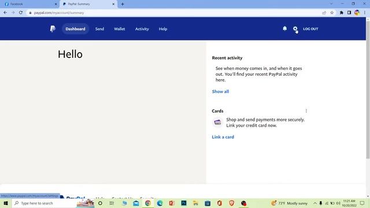The width and height of the screenshot is (370, 208).
Task: Log out of PayPal
Action: (x=310, y=29)
